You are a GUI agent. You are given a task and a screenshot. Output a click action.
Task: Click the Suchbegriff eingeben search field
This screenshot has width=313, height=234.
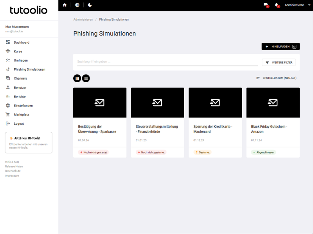(167, 62)
